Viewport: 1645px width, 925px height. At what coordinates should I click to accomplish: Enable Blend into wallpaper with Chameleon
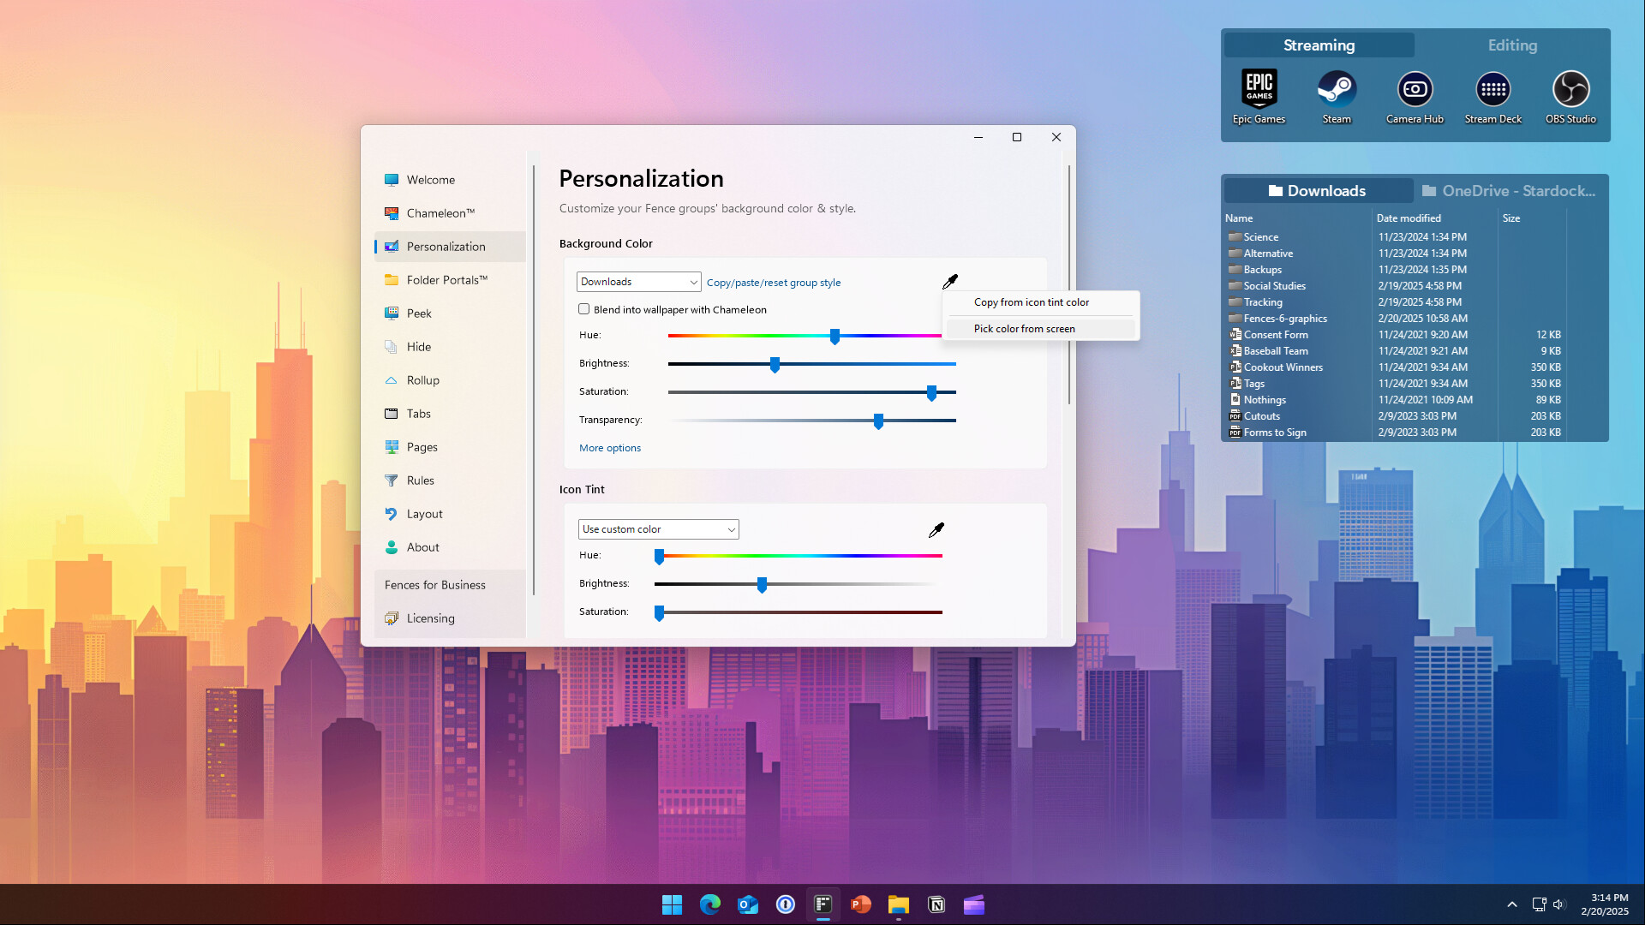coord(583,308)
